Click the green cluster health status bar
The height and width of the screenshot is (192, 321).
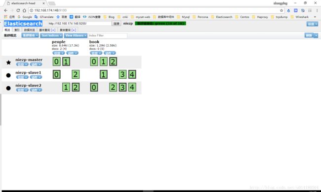pyautogui.click(x=160, y=24)
